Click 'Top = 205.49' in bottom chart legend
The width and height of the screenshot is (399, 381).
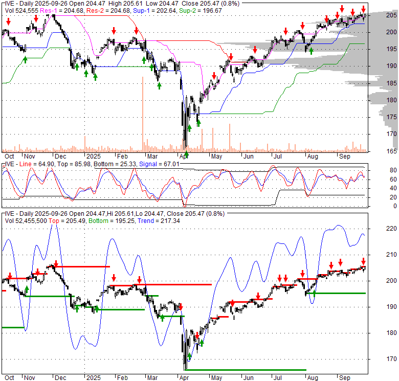(x=67, y=221)
